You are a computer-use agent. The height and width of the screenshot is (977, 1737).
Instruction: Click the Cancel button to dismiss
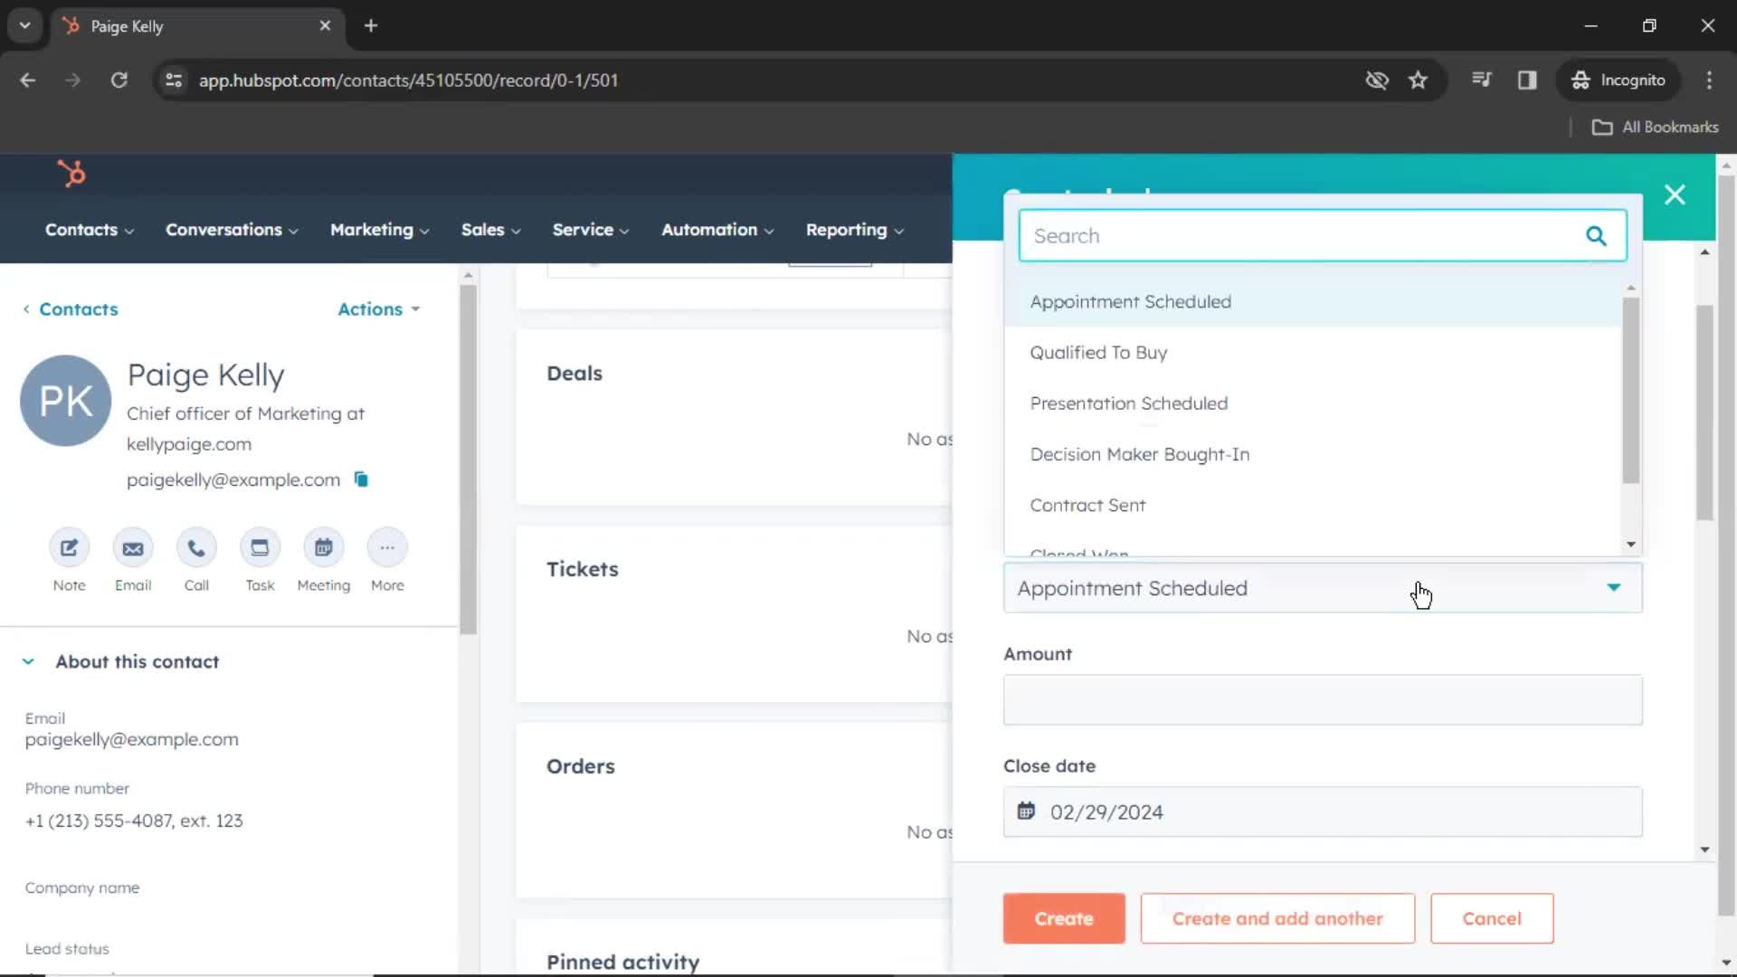(x=1493, y=918)
